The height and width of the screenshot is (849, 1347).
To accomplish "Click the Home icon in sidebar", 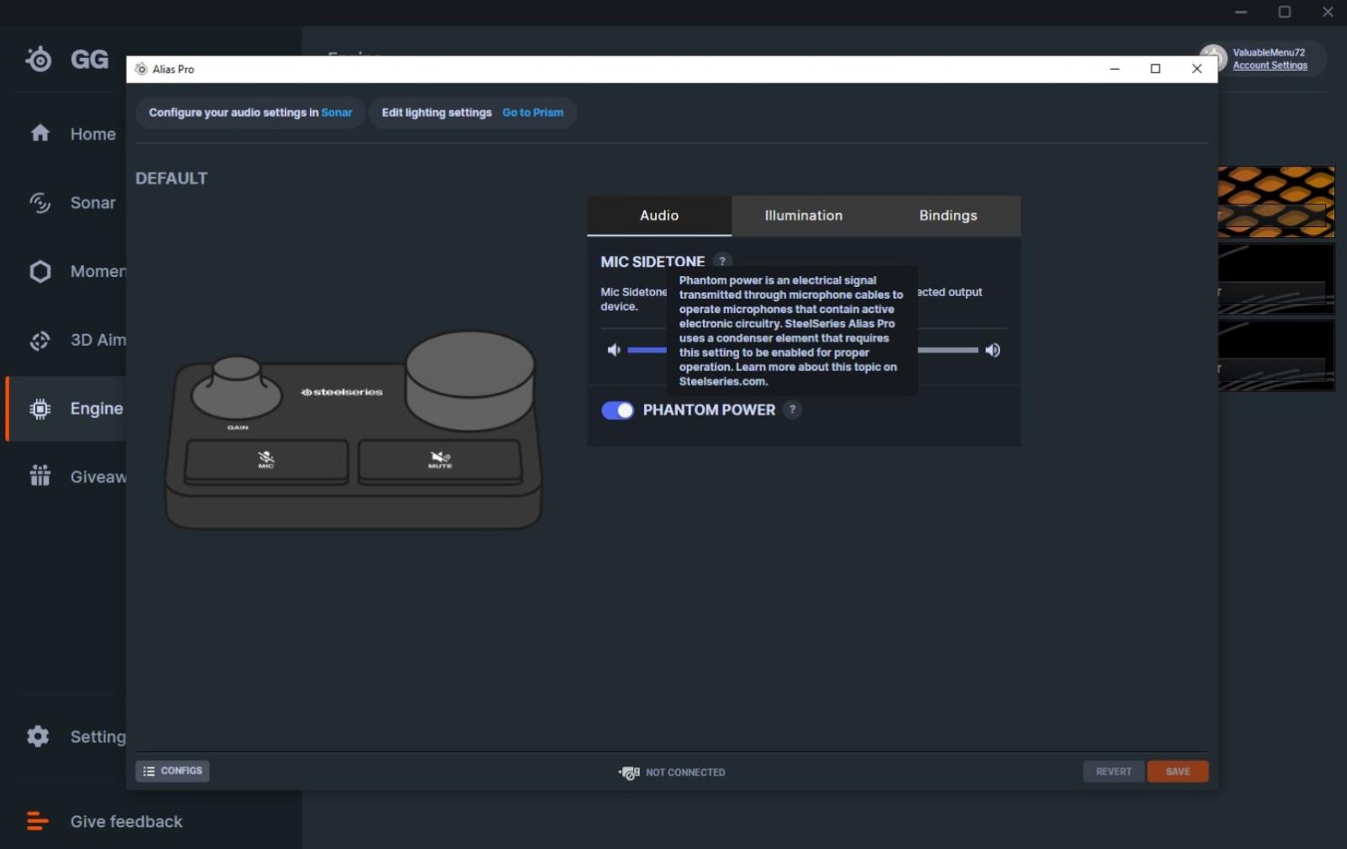I will tap(40, 133).
